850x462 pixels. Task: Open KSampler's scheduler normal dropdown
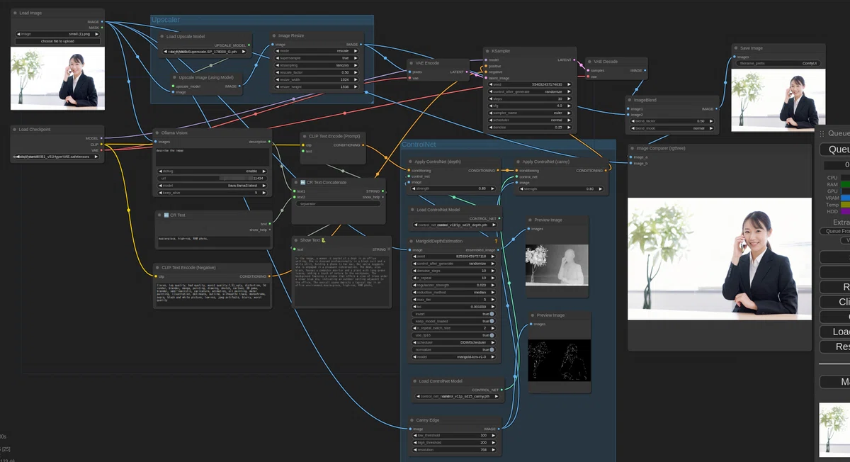(531, 120)
